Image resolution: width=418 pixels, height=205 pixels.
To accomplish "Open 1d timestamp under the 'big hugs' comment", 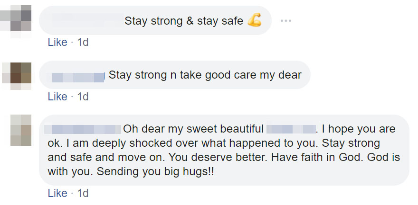I will pyautogui.click(x=83, y=193).
